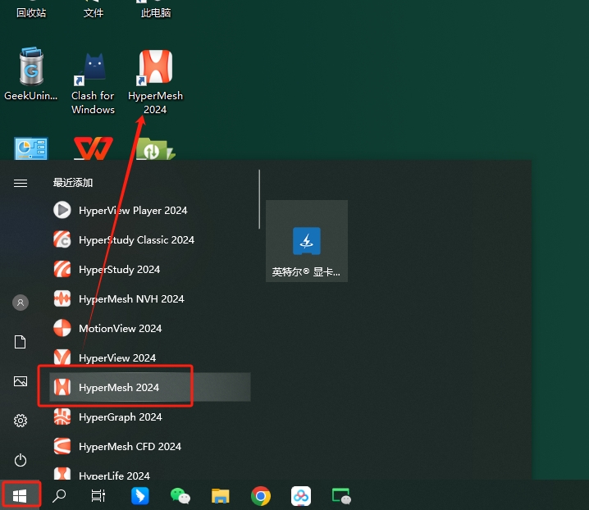Open Settings gear in Start sidebar

(x=21, y=421)
